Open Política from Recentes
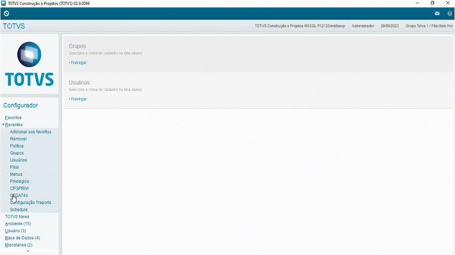The image size is (455, 255). pos(17,146)
